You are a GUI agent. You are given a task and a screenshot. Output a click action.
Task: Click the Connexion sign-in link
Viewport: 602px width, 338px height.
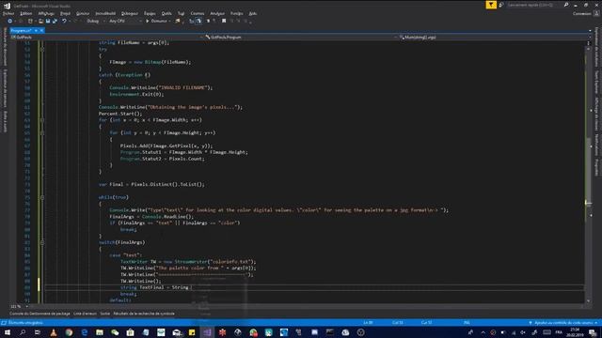(582, 13)
